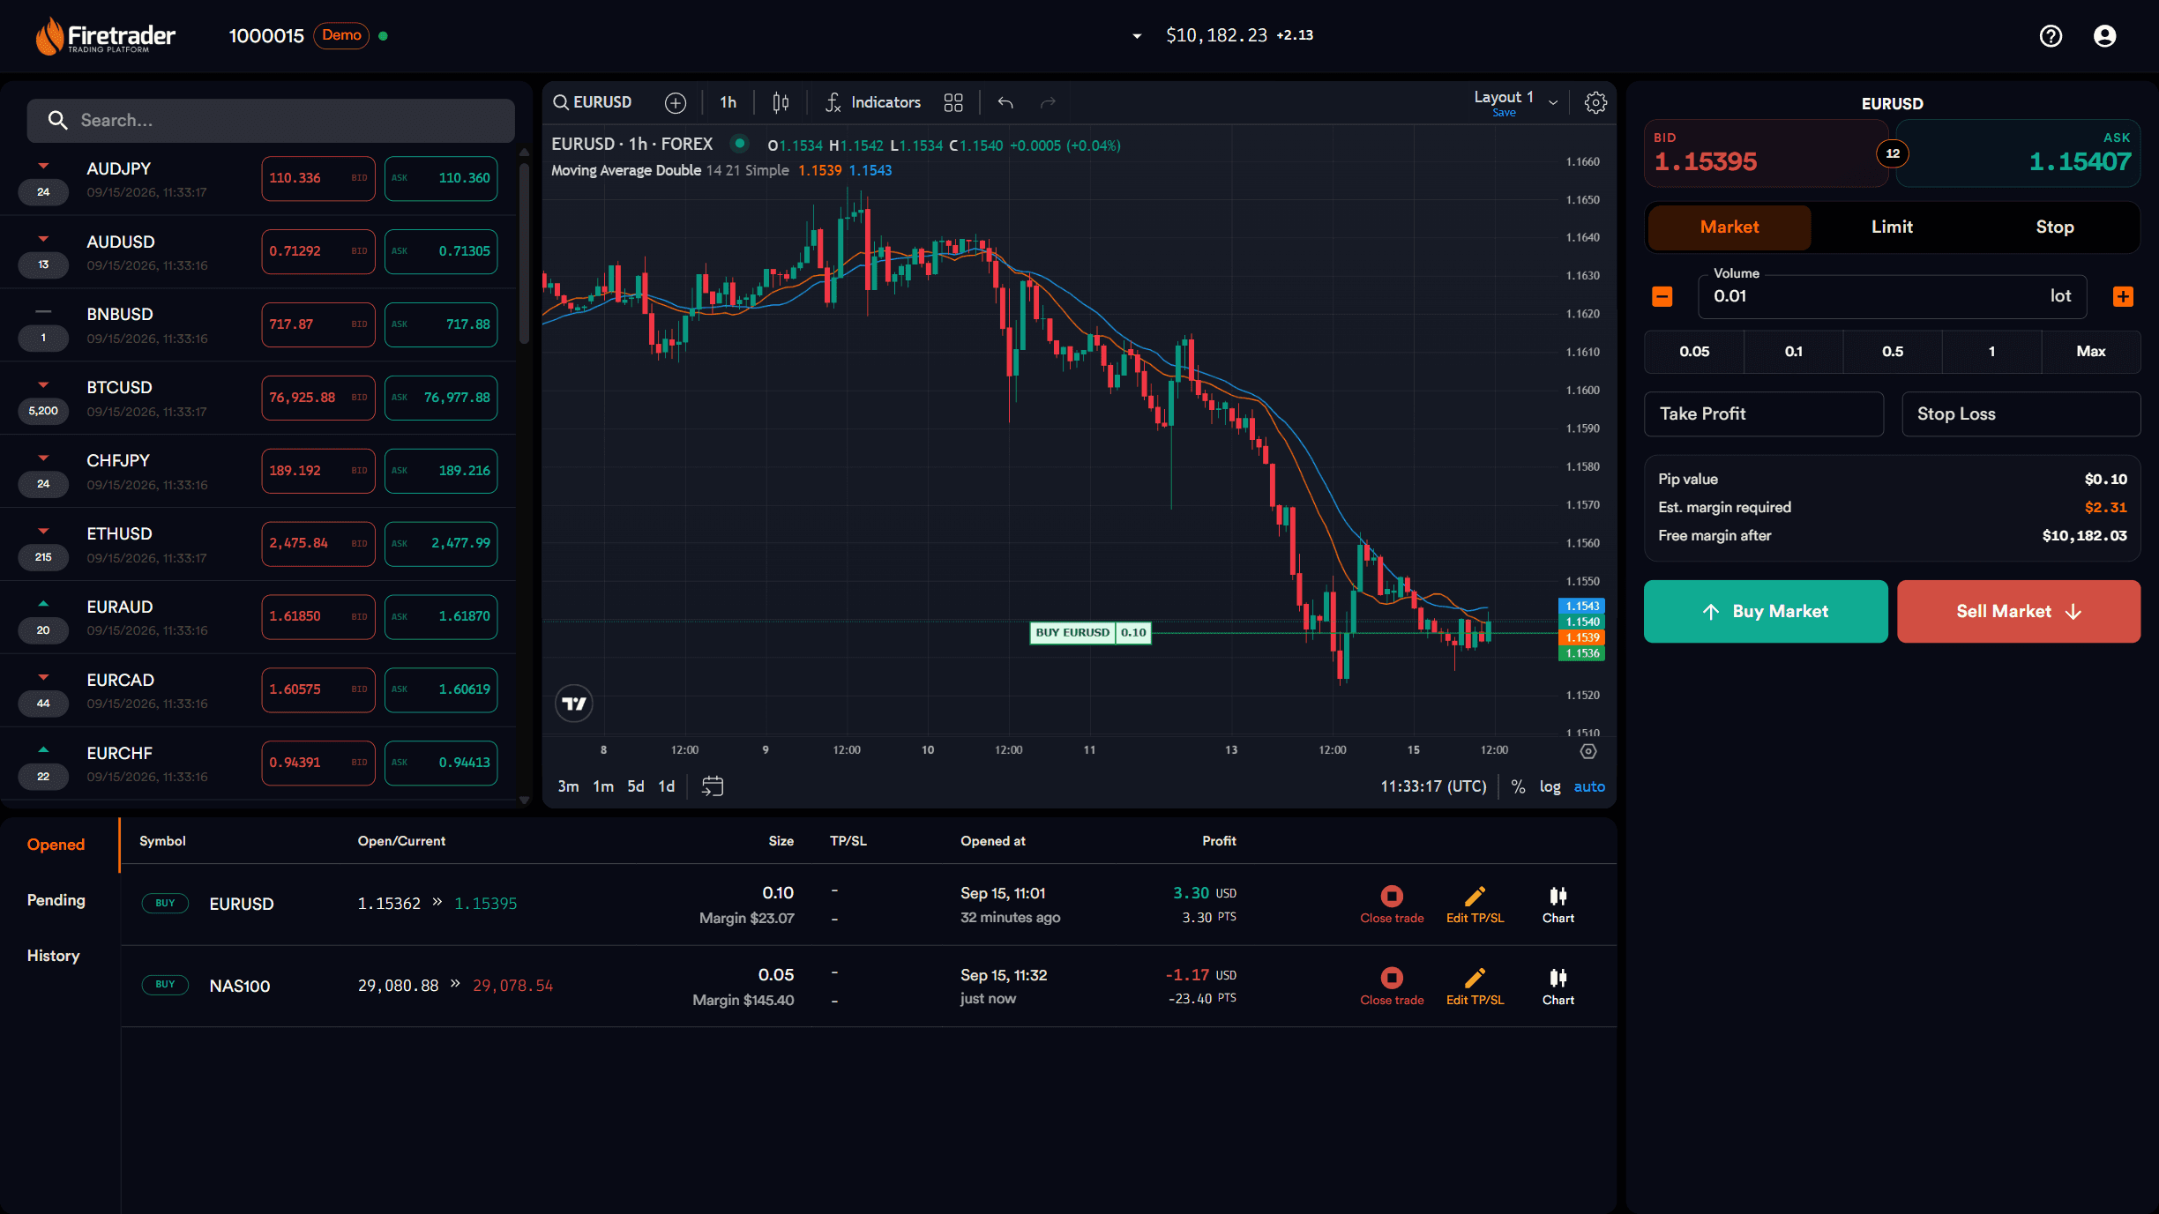The height and width of the screenshot is (1214, 2159).
Task: Open the user account profile icon
Action: click(2104, 36)
